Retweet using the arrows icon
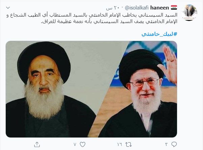This screenshot has width=203, height=150. tap(128, 145)
